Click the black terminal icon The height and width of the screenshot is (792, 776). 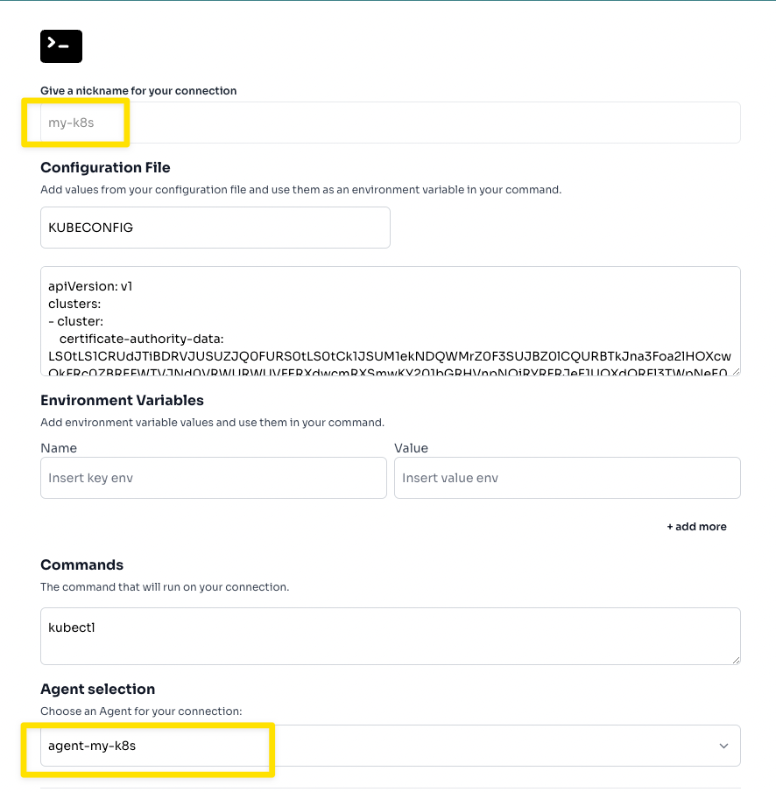point(61,46)
